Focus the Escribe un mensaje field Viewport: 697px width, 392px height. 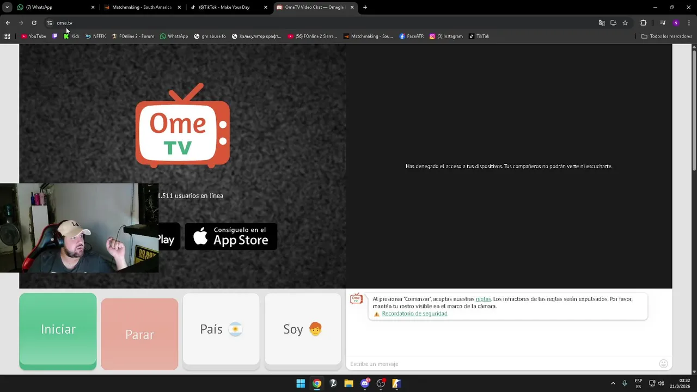[501, 364]
